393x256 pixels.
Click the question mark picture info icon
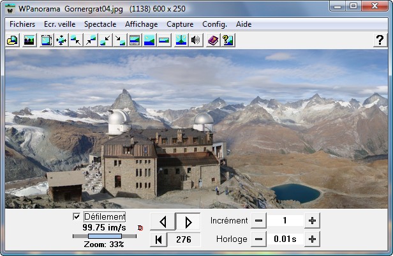[x=228, y=40]
